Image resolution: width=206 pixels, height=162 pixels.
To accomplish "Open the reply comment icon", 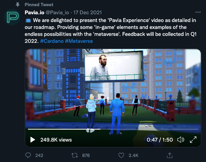I will 28,155.
